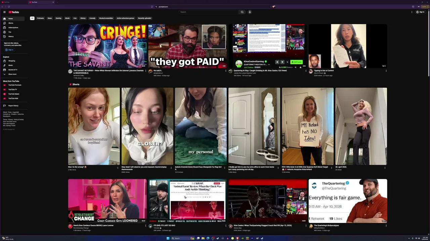Open Shorts in the sidebar
430x241 pixels.
point(13,23)
